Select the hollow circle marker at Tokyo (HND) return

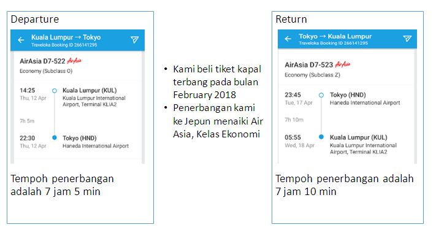coord(321,95)
